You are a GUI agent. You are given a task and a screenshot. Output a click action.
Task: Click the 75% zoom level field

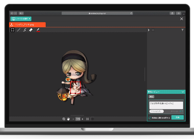pos(78,119)
